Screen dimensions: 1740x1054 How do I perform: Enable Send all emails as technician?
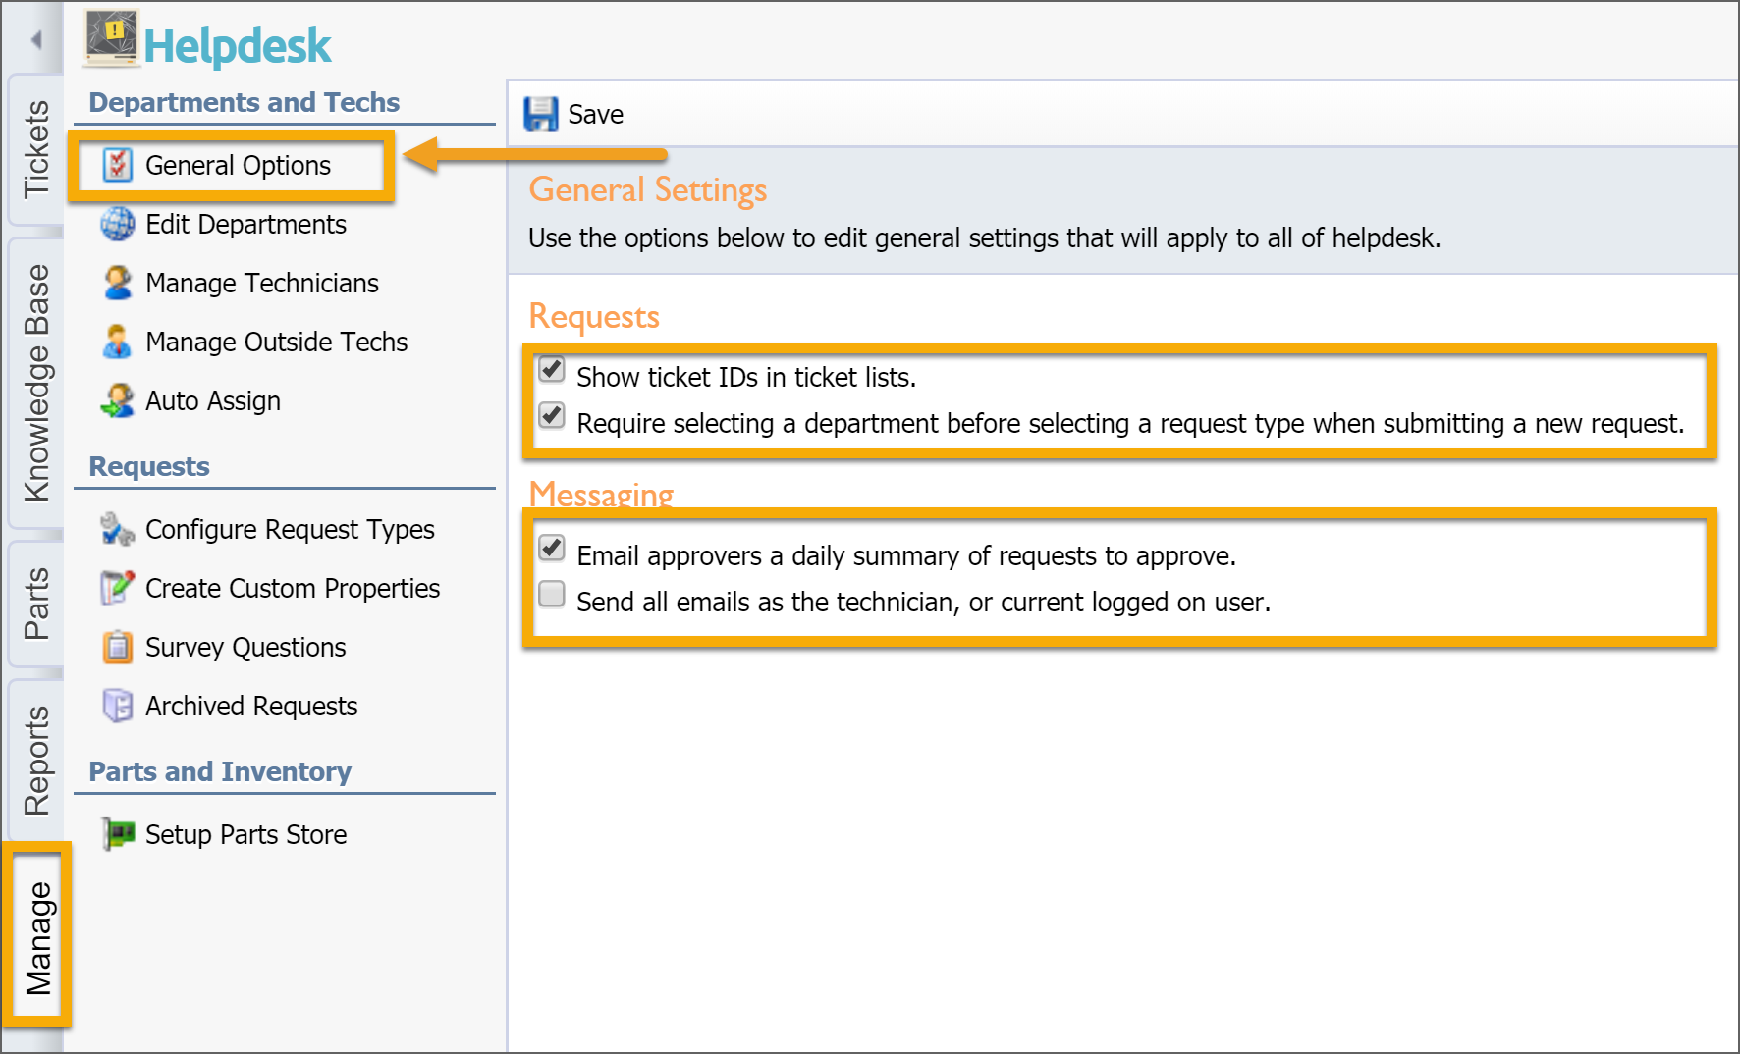(x=552, y=594)
